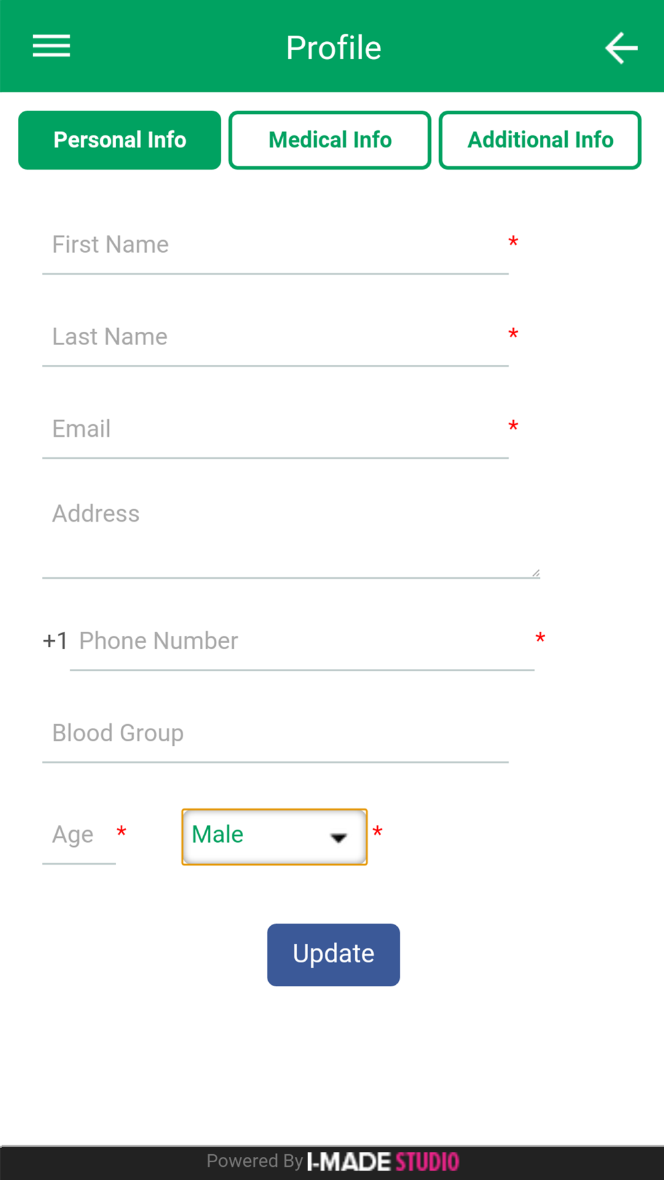Screen dimensions: 664x1180
Task: Select the Email input field
Action: pos(275,429)
